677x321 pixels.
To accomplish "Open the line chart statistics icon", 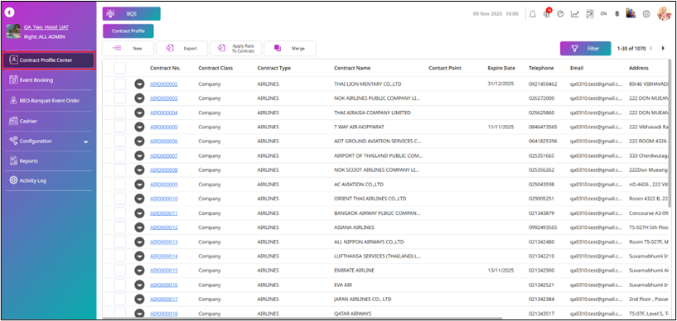I will [x=575, y=14].
